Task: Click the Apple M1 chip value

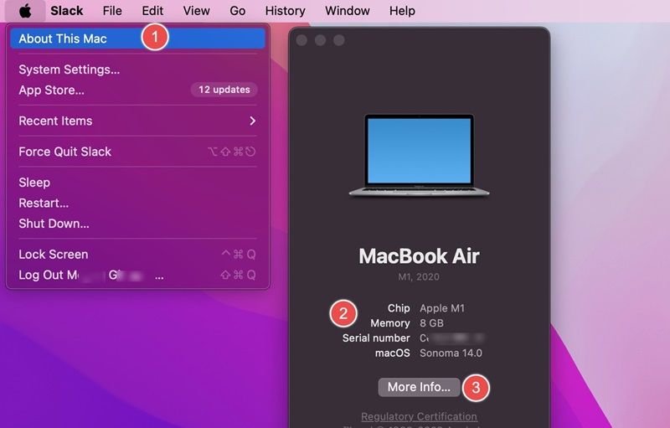Action: click(x=442, y=308)
